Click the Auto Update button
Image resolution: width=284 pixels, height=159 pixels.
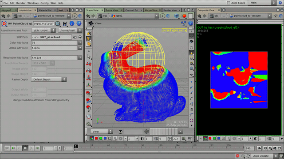(261, 156)
